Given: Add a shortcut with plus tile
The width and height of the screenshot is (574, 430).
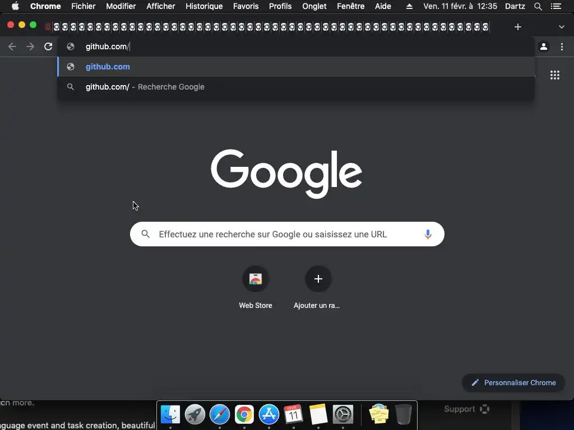Looking at the screenshot, I should coord(318,279).
